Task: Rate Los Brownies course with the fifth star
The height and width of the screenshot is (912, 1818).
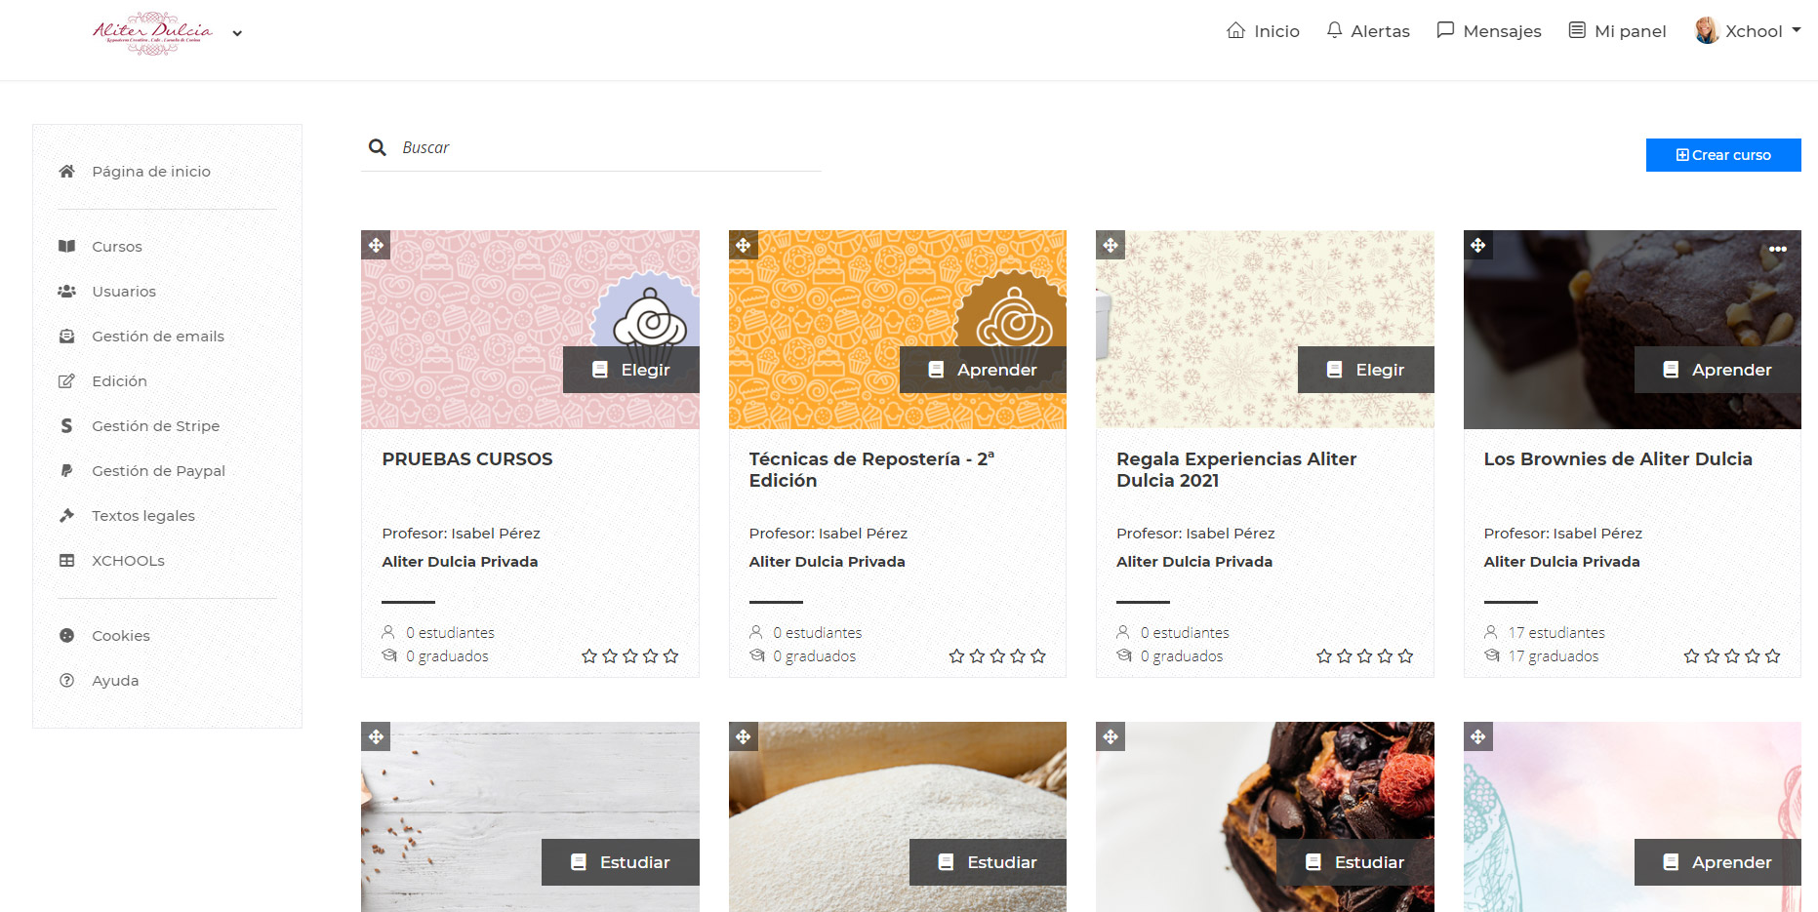Action: (x=1772, y=656)
